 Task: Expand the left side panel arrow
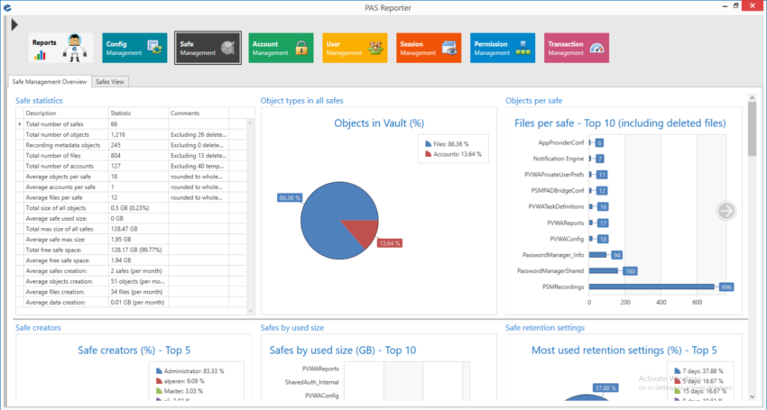15,24
